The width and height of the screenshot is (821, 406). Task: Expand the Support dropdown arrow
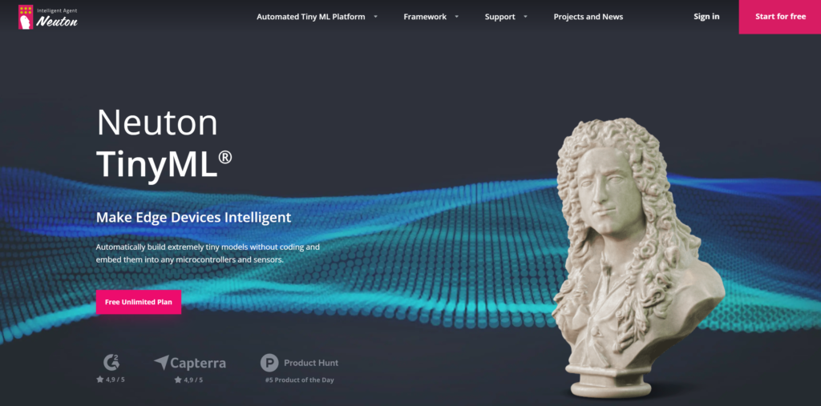point(526,16)
